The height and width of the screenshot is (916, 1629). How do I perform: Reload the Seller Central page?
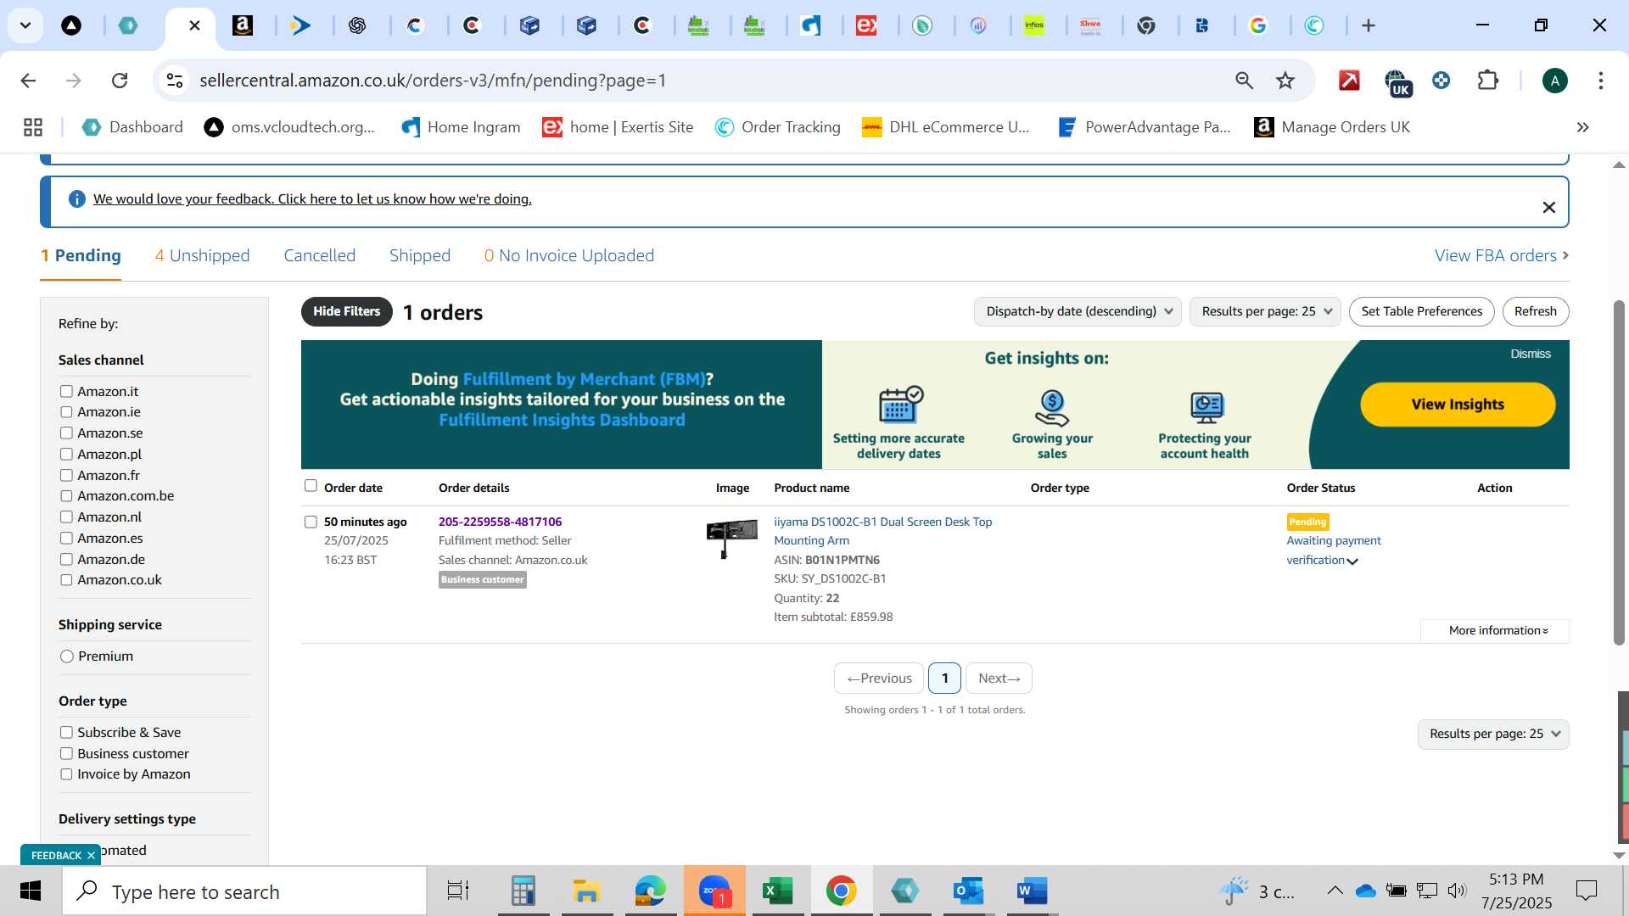pyautogui.click(x=120, y=81)
